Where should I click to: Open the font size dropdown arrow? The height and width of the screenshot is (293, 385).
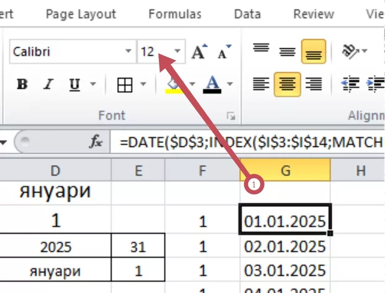click(177, 51)
